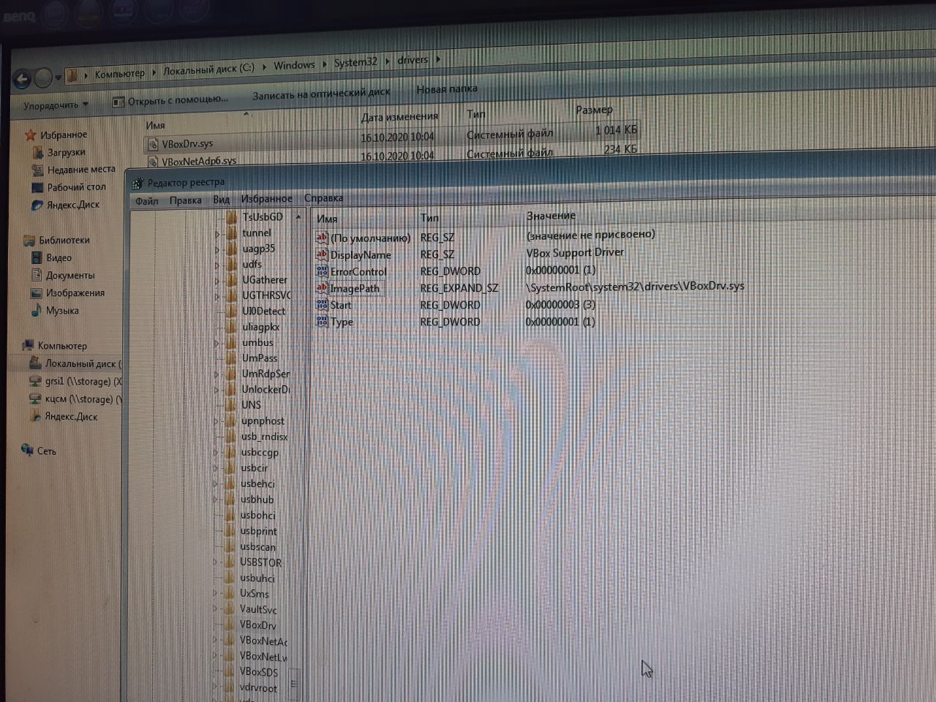Open grsi1 network drive
Image resolution: width=936 pixels, height=702 pixels.
point(83,381)
